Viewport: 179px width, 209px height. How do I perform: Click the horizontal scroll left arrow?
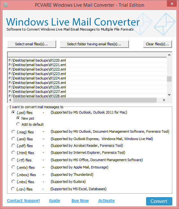point(11,100)
